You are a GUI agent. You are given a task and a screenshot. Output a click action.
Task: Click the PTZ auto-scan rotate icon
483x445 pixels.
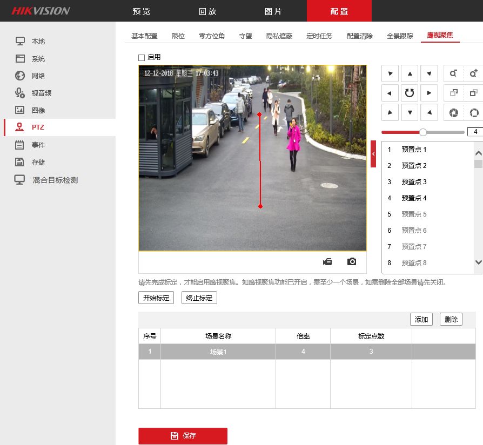[410, 93]
